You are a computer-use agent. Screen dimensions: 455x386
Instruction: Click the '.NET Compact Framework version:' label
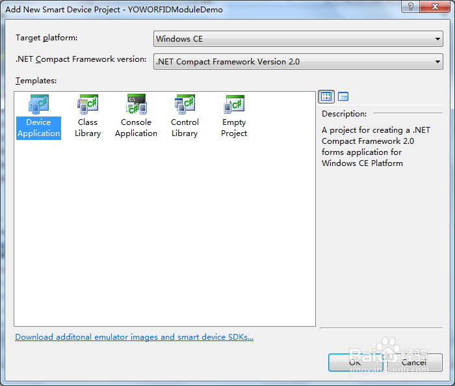[x=81, y=59]
